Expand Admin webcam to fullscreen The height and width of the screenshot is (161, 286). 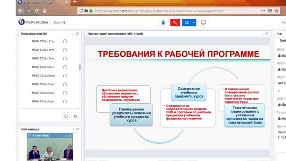pyautogui.click(x=66, y=136)
